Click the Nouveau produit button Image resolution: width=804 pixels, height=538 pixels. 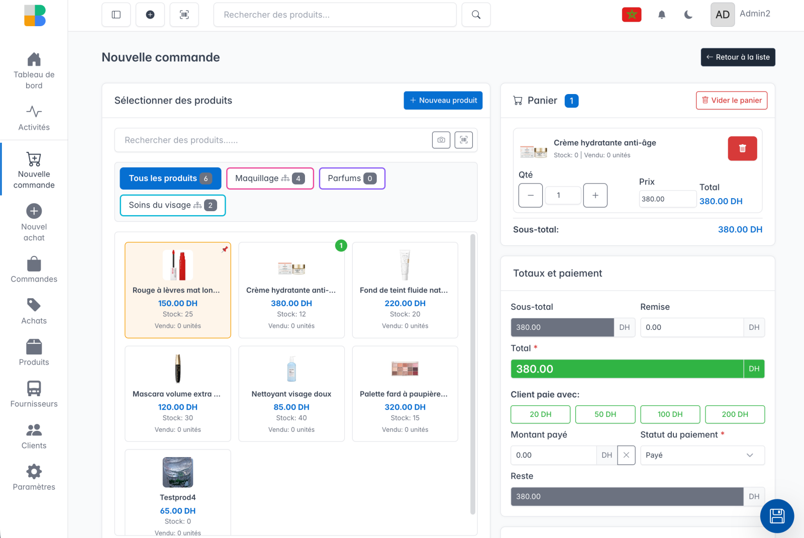pyautogui.click(x=443, y=100)
